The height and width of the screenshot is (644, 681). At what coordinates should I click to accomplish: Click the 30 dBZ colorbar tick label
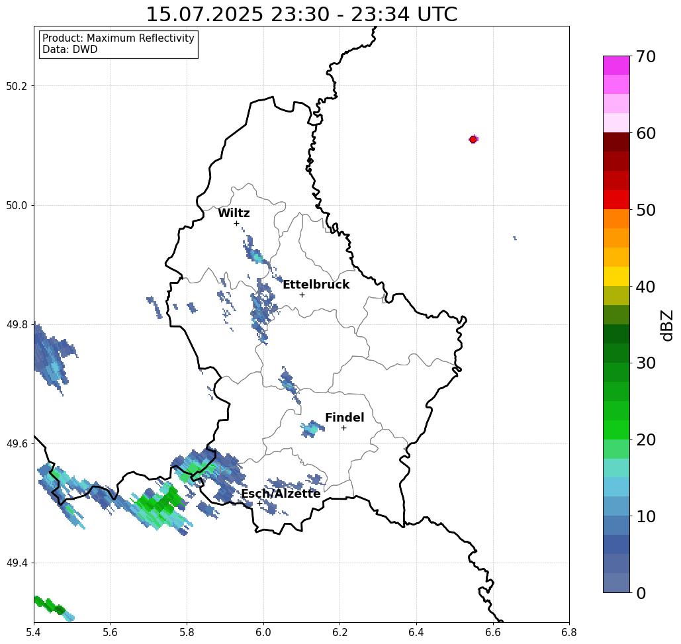646,363
